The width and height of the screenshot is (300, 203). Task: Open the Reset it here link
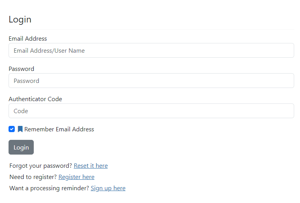click(91, 166)
